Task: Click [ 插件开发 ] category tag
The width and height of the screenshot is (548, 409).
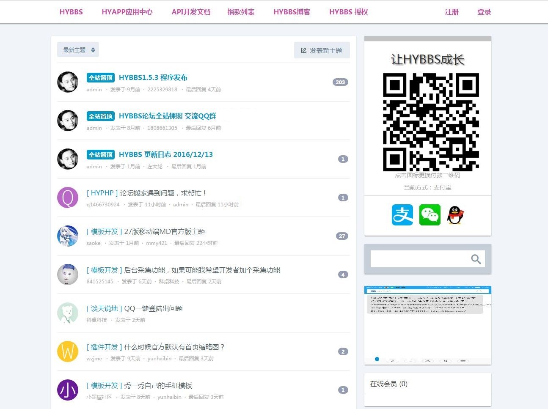Action: coord(105,347)
